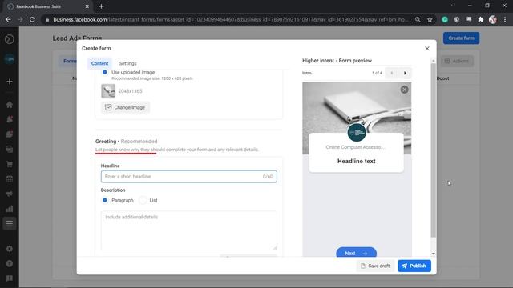Select the Paragraph description option

click(105, 200)
